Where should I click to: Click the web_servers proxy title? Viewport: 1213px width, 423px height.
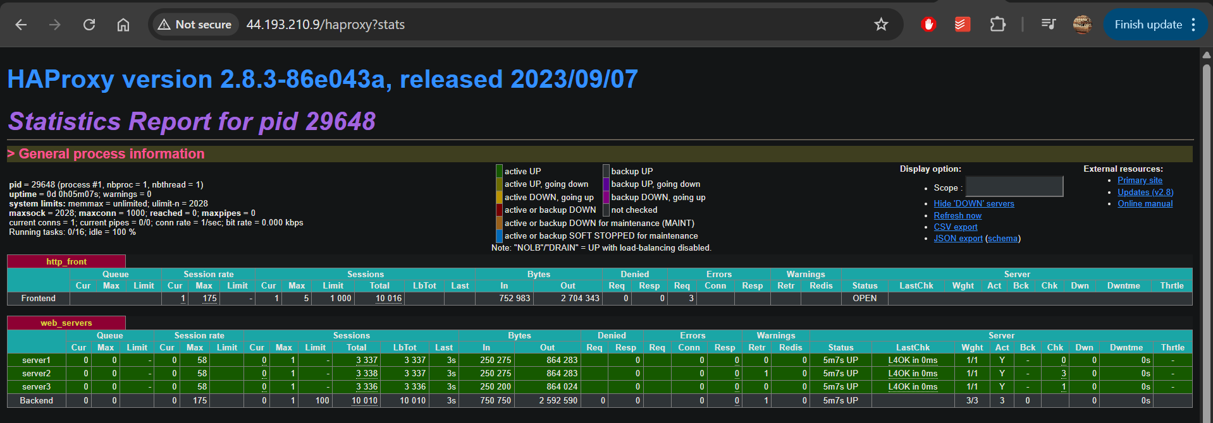coord(66,323)
